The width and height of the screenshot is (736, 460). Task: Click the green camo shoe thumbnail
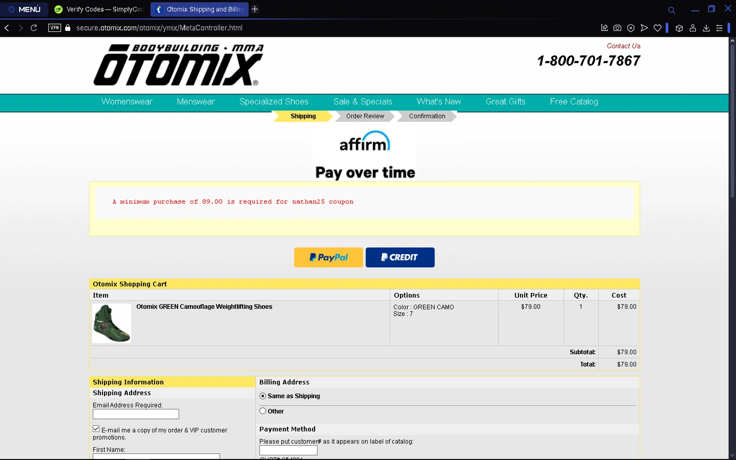click(x=112, y=323)
